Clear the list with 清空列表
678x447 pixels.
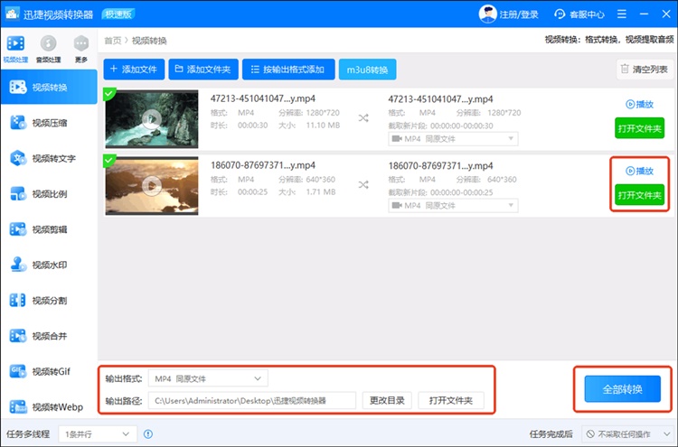(x=645, y=70)
